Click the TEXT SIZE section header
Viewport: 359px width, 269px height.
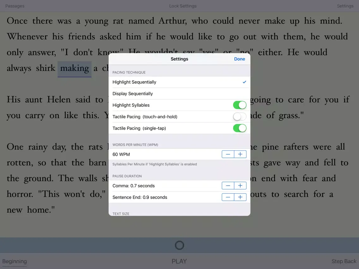pyautogui.click(x=121, y=214)
